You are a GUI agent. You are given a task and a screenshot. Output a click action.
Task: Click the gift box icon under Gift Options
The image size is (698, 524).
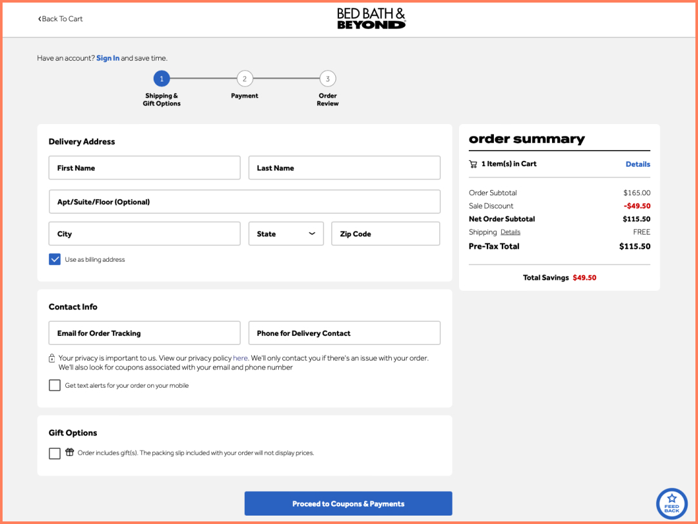(69, 452)
